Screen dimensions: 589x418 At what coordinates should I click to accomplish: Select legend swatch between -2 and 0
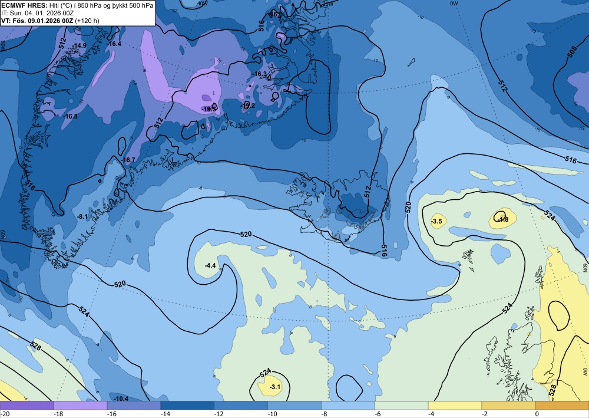tap(509, 405)
